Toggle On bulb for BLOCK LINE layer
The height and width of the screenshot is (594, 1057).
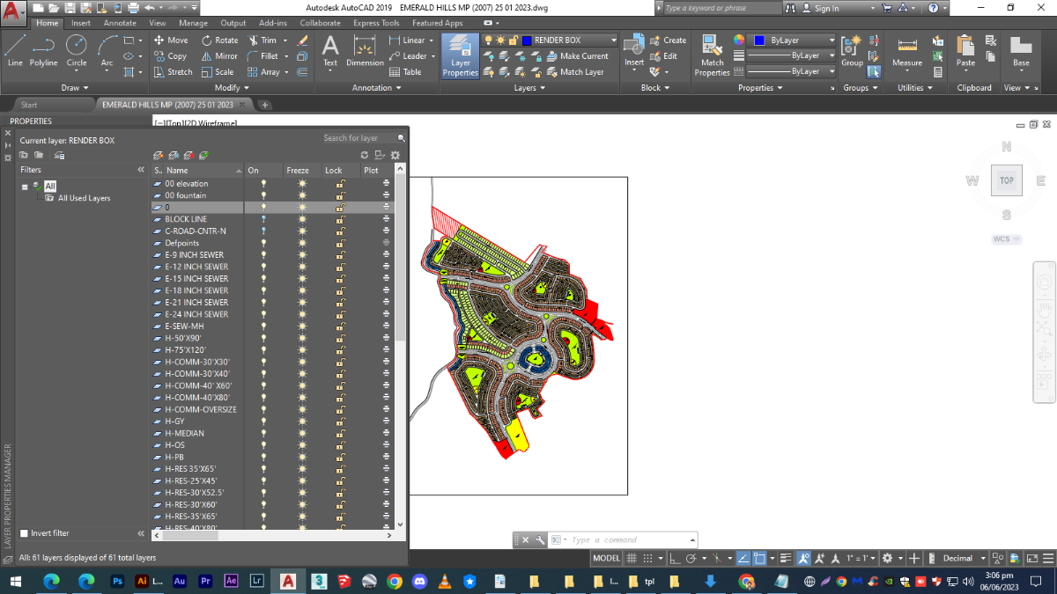262,219
